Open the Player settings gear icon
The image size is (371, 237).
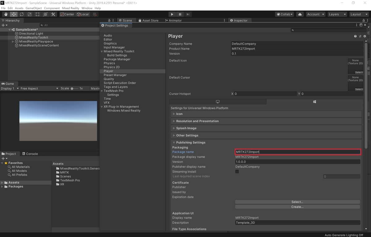(365, 36)
